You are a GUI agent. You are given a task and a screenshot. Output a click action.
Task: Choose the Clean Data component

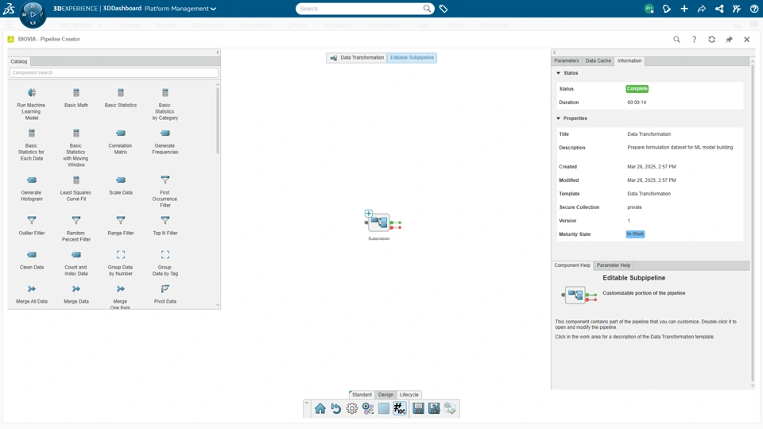32,260
